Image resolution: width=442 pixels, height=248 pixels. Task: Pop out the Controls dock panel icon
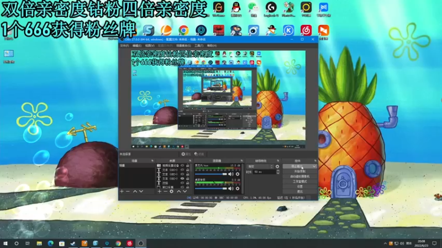315,161
